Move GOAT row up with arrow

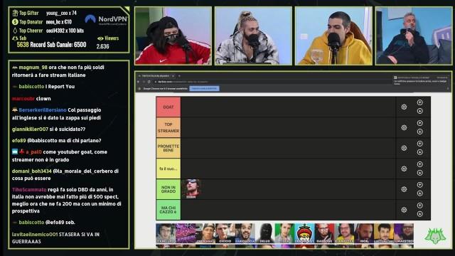tap(420, 102)
